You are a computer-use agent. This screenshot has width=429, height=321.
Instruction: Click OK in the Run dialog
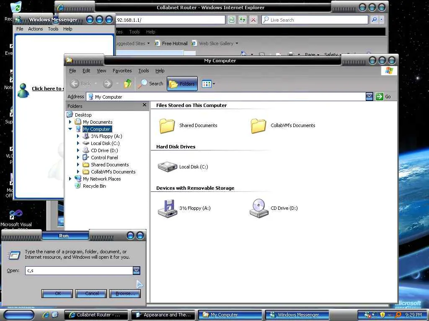(57, 294)
